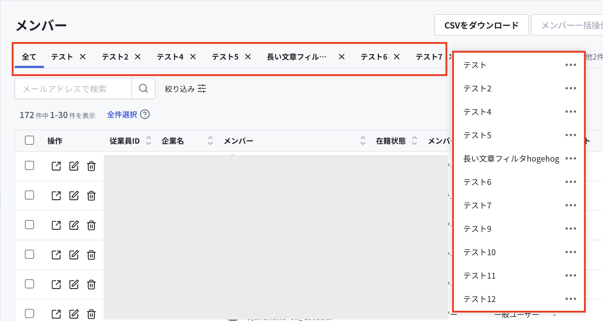Open more options for テスト6 in list
The height and width of the screenshot is (321, 603).
tap(571, 182)
